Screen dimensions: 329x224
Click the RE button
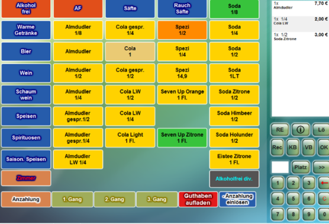pos(280,130)
